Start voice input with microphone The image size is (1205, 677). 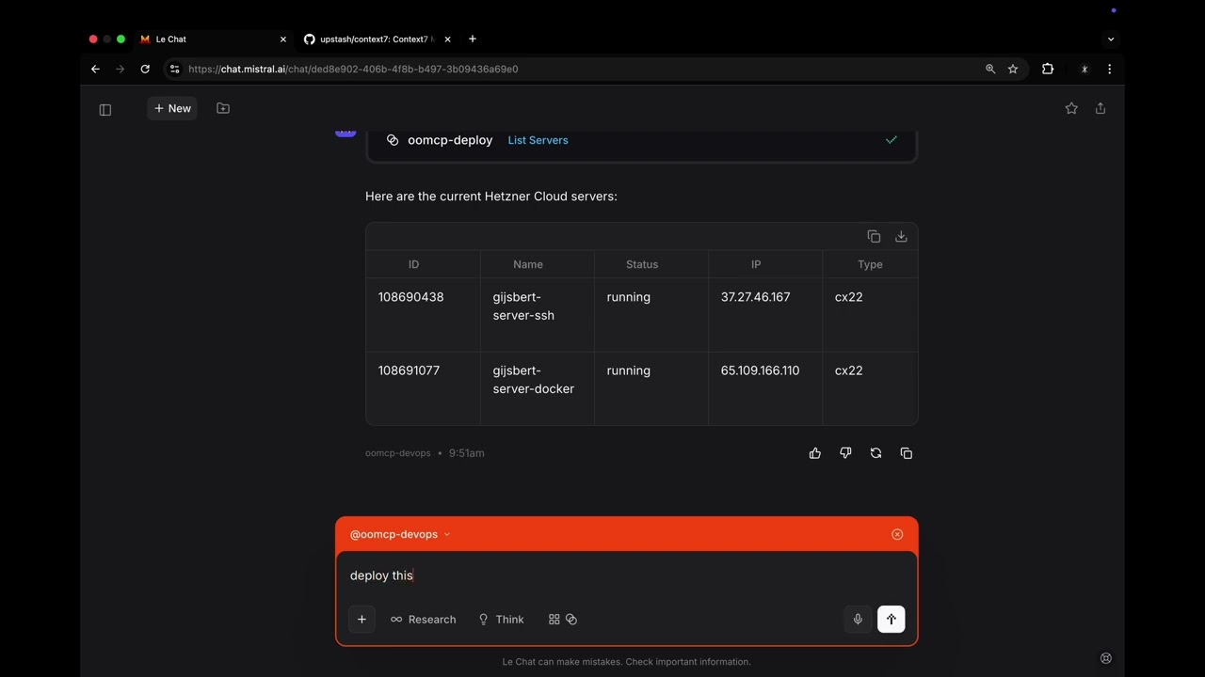(858, 620)
